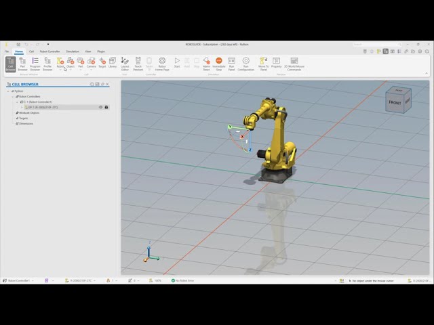434x325 pixels.
Task: Add a Target from the ribbon
Action: (102, 62)
